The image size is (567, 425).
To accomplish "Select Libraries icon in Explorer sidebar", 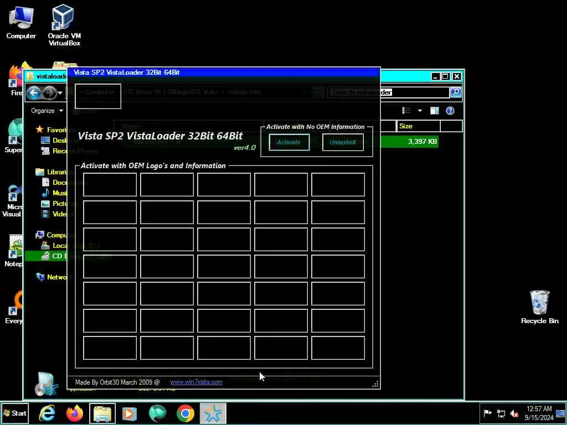I will (x=40, y=172).
